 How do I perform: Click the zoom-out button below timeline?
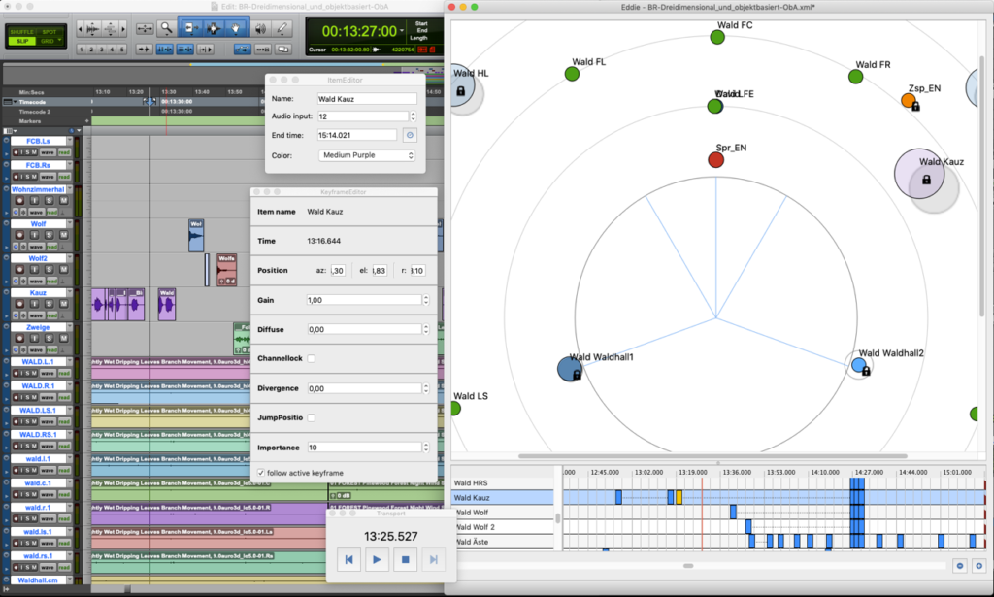[x=960, y=565]
